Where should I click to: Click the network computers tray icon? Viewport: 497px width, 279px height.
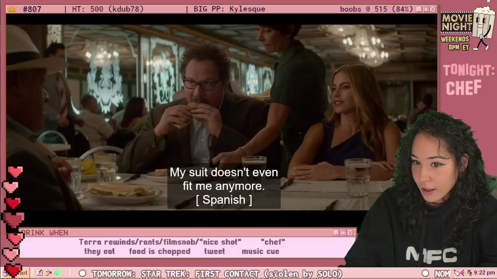pyautogui.click(x=469, y=273)
